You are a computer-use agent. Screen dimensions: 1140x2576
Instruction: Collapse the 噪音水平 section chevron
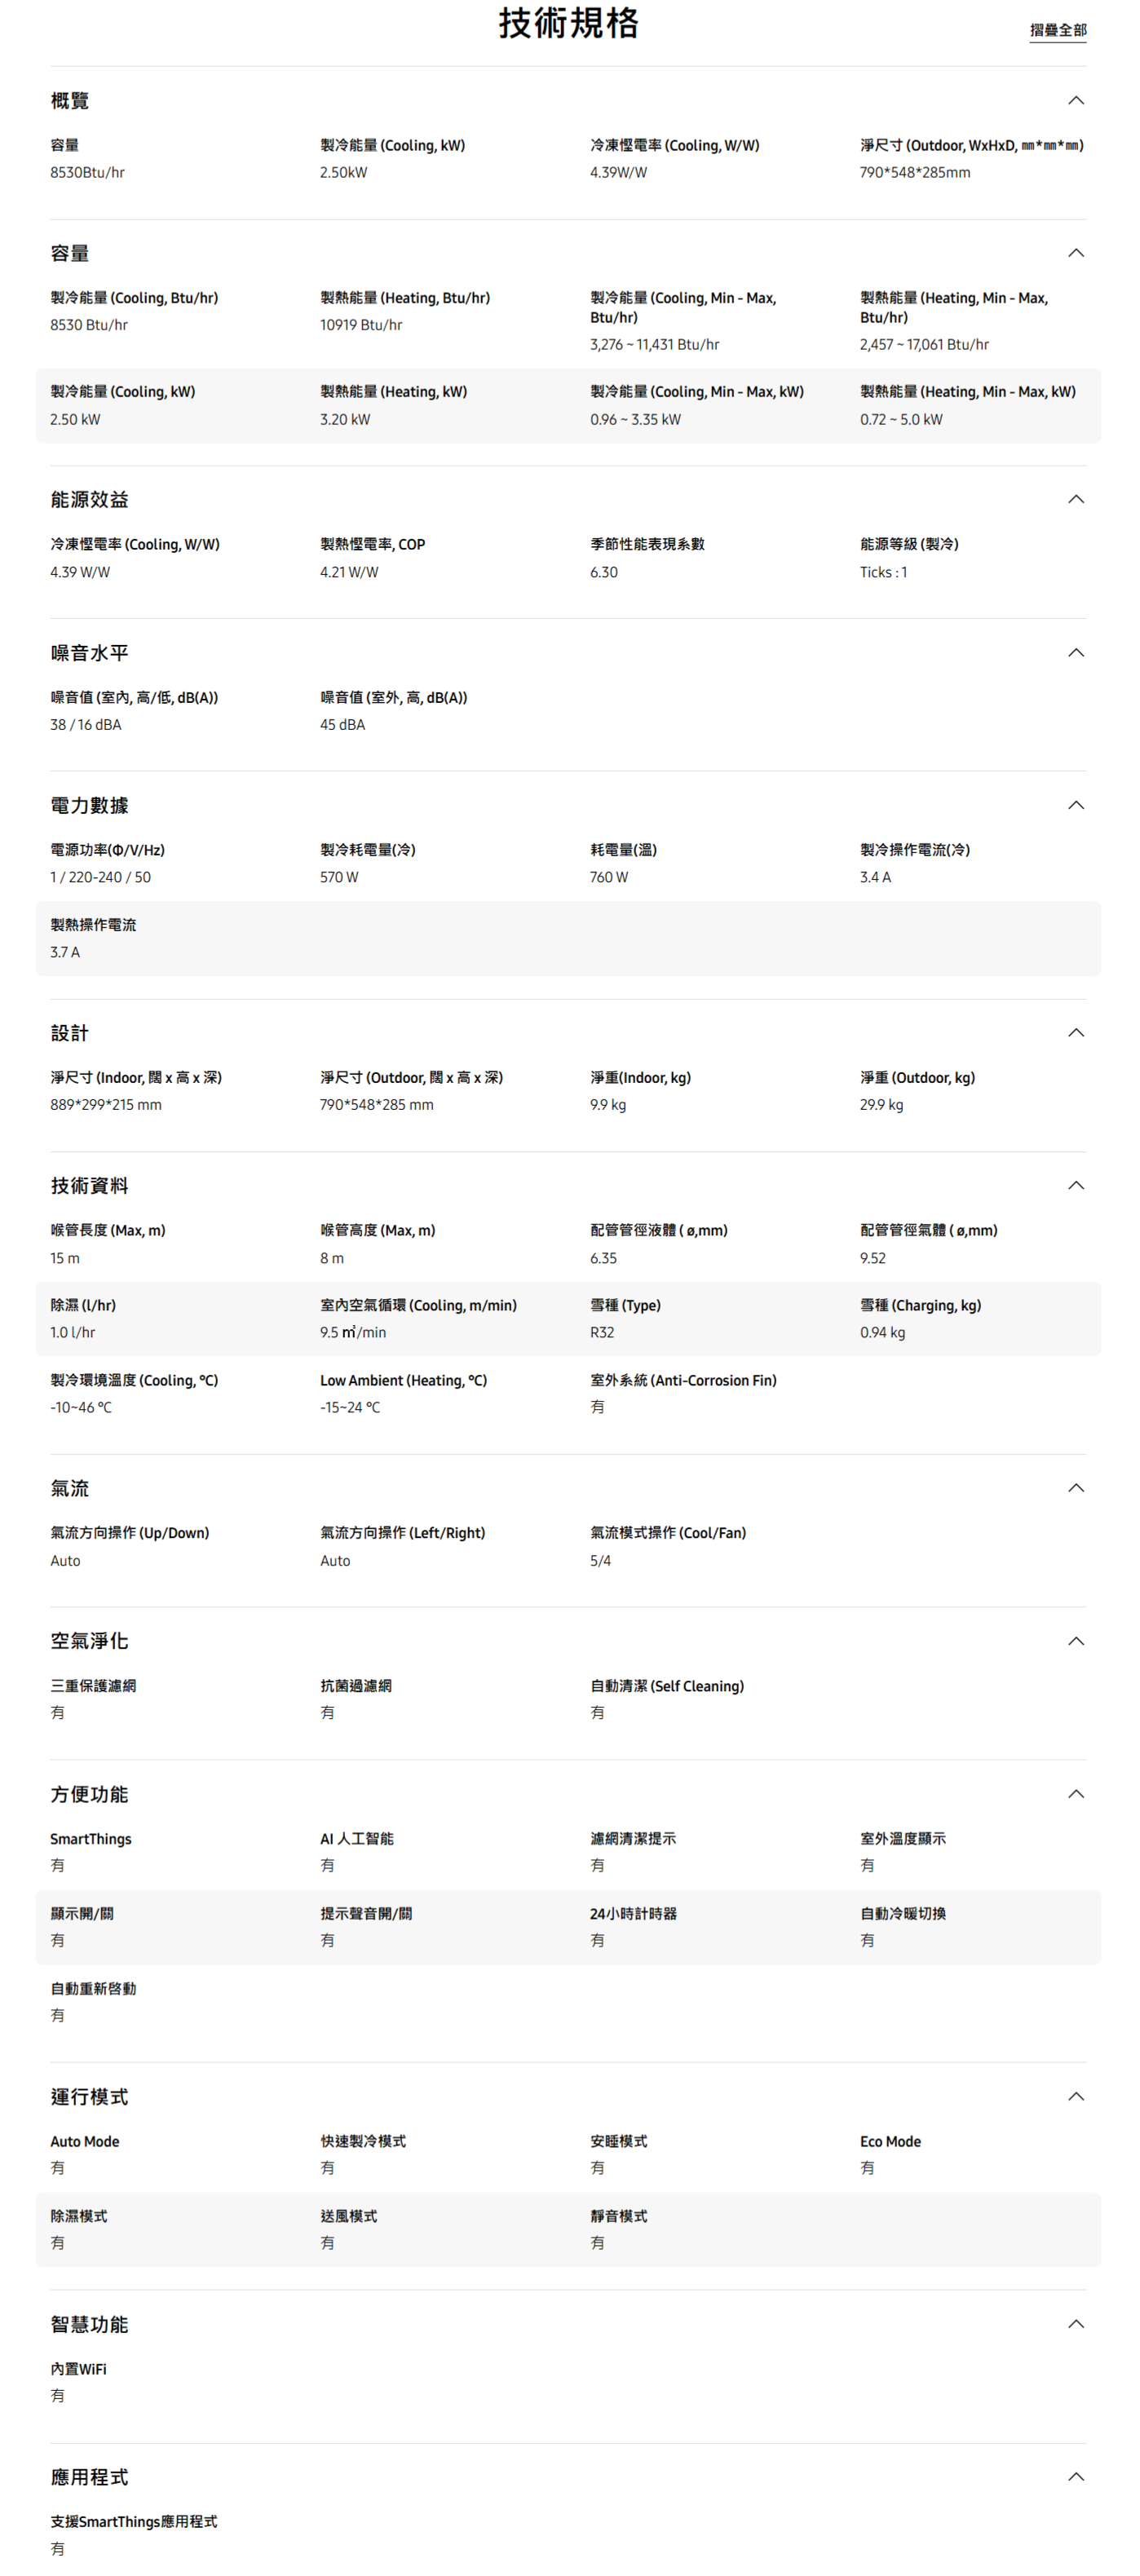coord(1075,653)
